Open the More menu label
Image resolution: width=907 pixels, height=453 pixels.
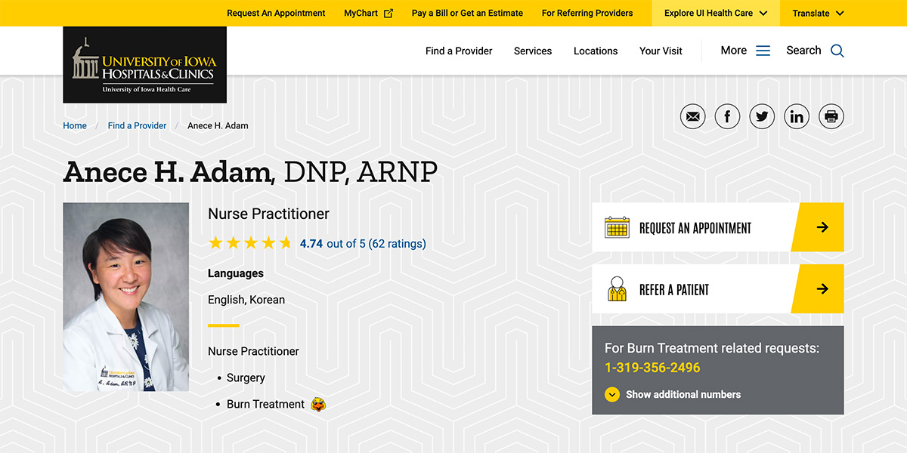(734, 51)
